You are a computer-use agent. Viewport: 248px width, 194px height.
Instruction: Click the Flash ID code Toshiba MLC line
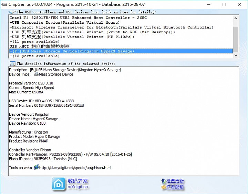[x=43, y=159]
